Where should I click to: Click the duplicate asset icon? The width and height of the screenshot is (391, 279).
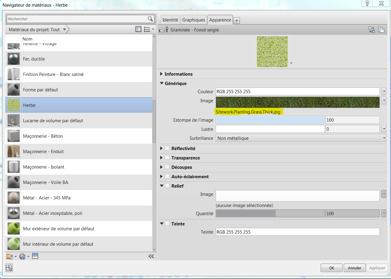[x=381, y=30]
